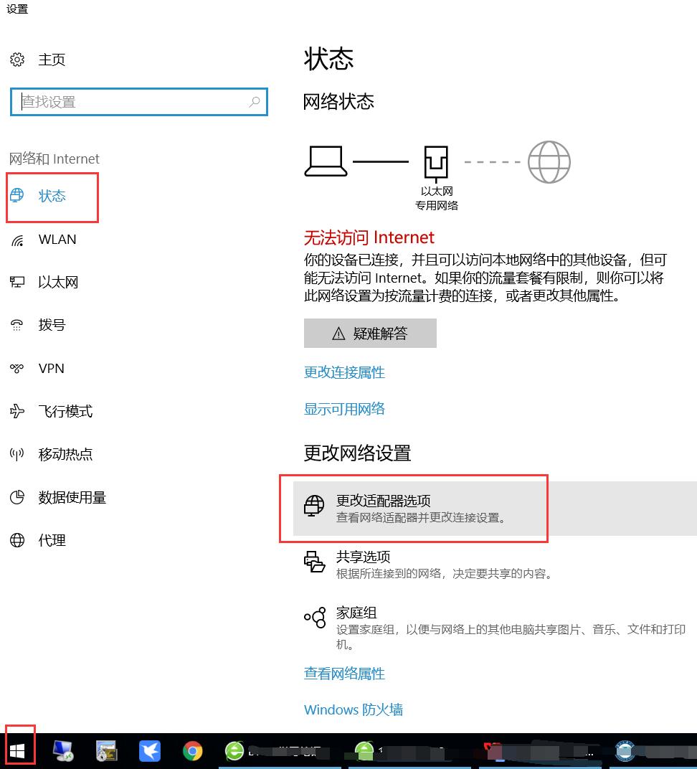Image resolution: width=697 pixels, height=769 pixels.
Task: Click the 更改连接属性 link
Action: click(344, 372)
